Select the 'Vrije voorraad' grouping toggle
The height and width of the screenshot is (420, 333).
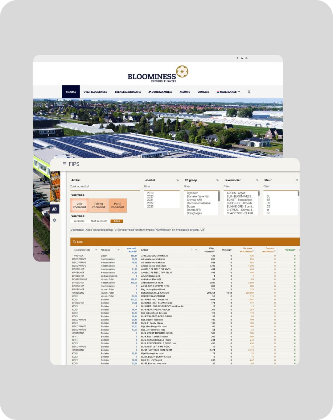tap(80, 205)
